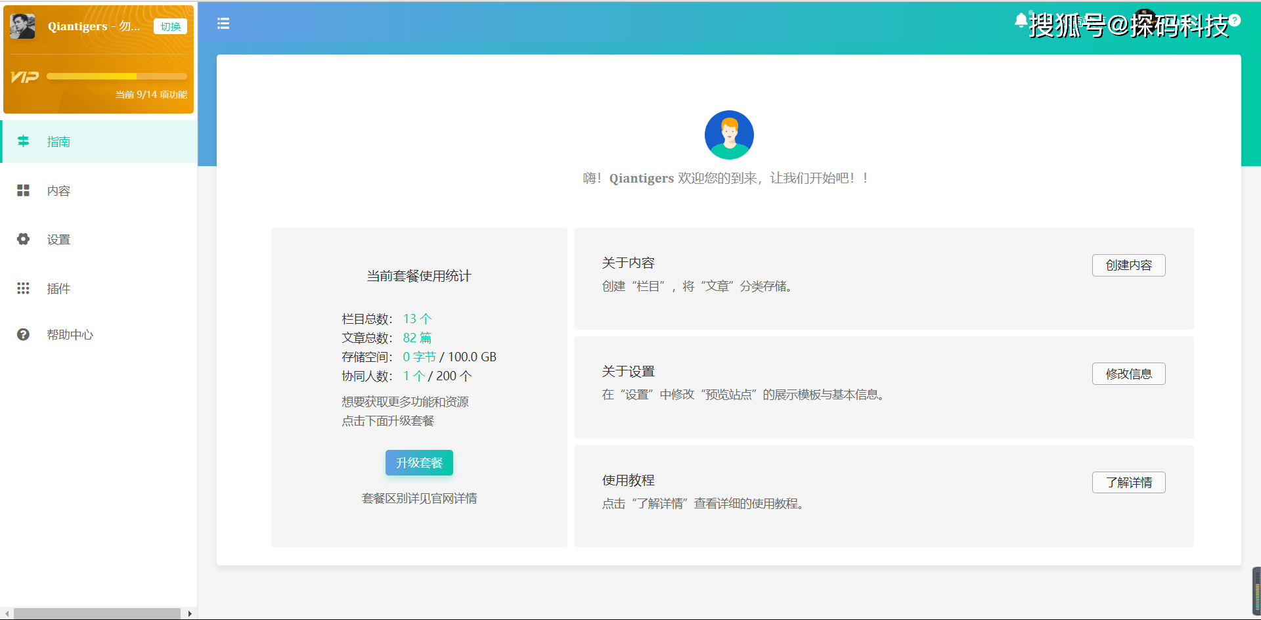Click 修改信息 to edit site info

pos(1128,373)
